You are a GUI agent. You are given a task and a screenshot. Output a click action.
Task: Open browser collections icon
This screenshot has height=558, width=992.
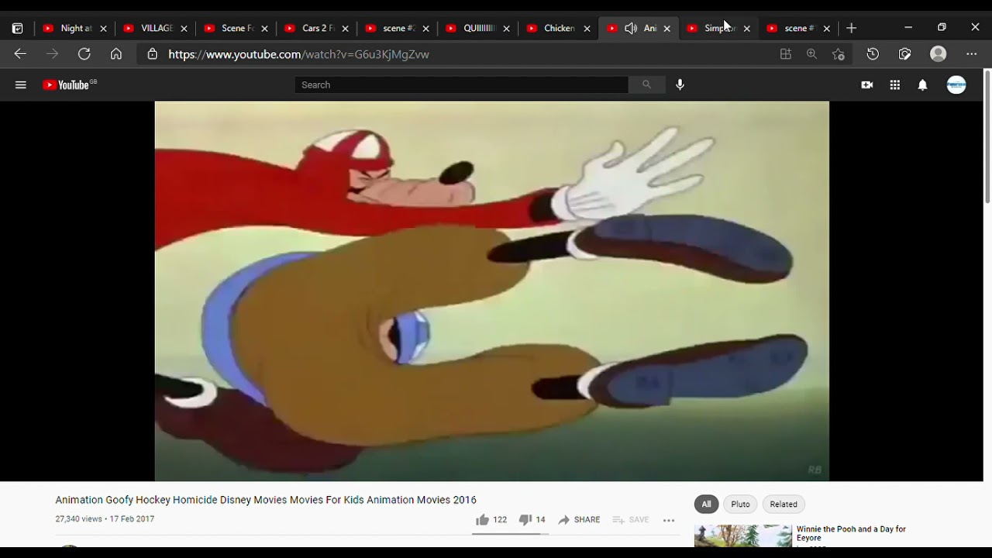[x=904, y=54]
